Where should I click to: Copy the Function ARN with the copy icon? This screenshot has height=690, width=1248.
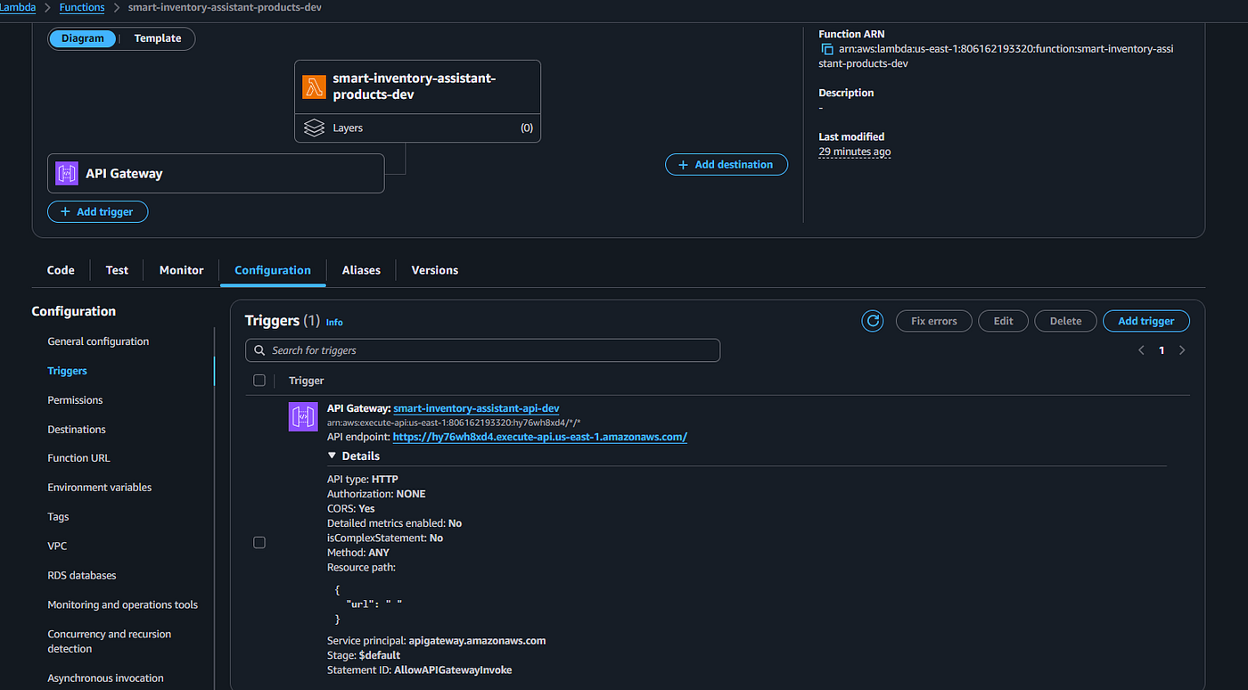(826, 49)
